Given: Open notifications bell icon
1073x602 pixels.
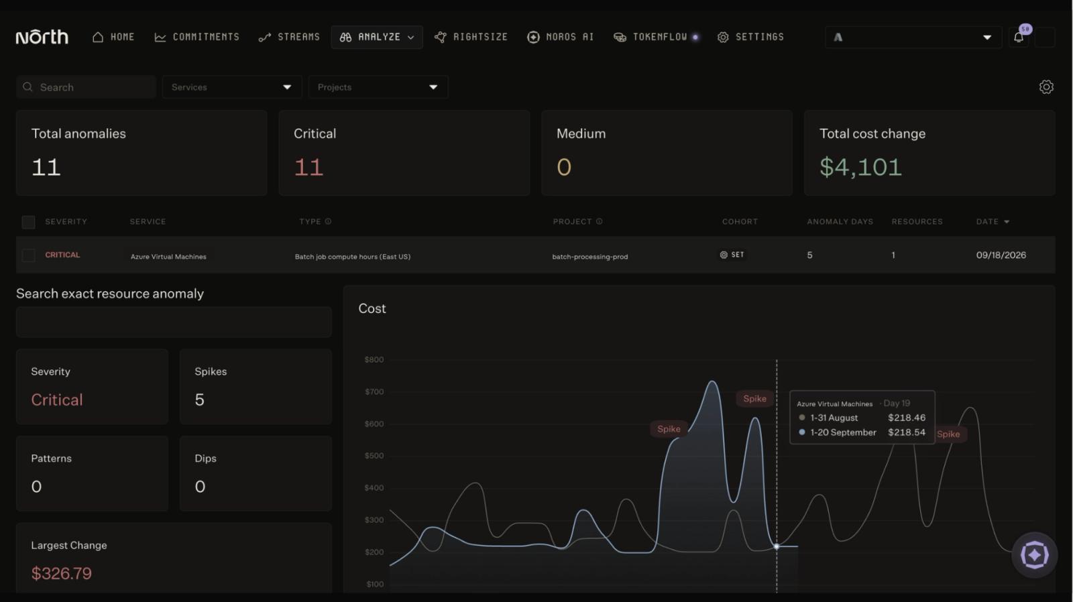Looking at the screenshot, I should 1019,37.
